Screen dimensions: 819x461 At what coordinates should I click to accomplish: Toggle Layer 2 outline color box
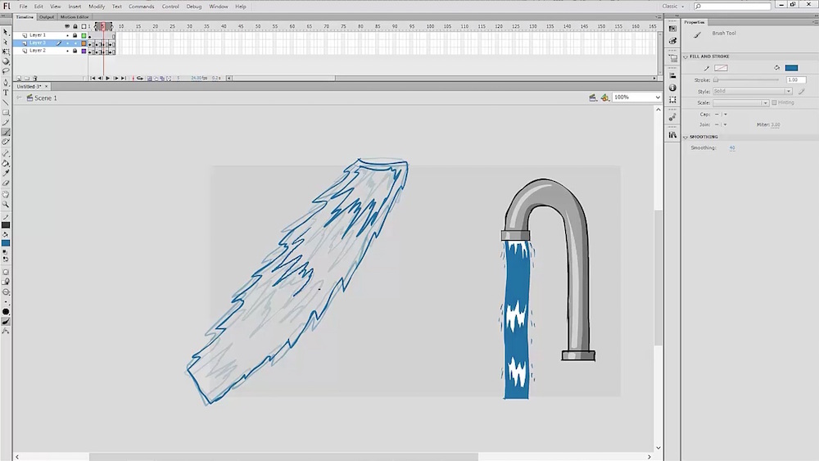(x=84, y=51)
